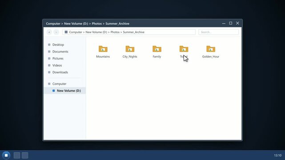
Task: Open the Family folder icon
Action: click(157, 49)
